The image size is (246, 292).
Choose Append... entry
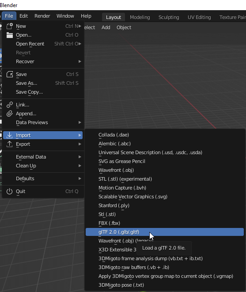[x=43, y=114]
